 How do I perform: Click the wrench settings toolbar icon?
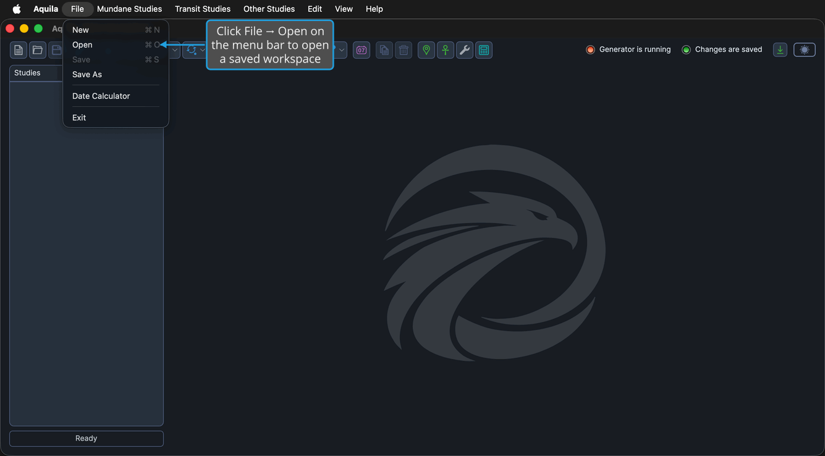pos(465,50)
